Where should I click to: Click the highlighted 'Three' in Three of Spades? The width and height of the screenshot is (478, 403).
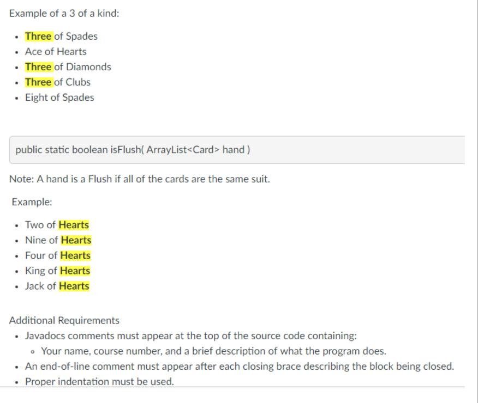point(38,36)
